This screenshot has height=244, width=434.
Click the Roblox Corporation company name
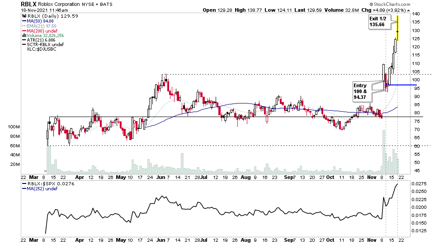point(59,4)
